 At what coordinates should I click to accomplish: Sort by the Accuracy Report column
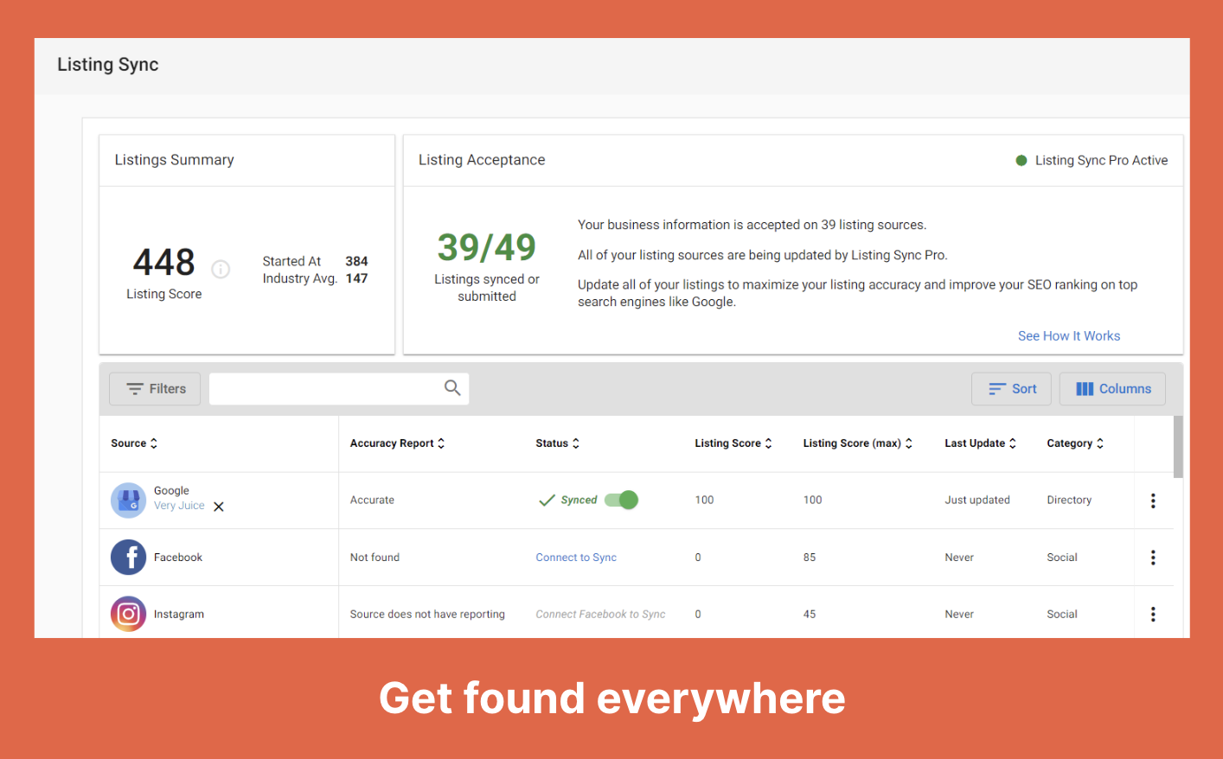[x=397, y=443]
